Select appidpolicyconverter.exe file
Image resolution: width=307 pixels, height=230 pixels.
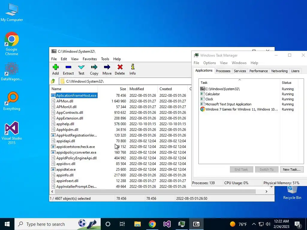pyautogui.click(x=76, y=152)
